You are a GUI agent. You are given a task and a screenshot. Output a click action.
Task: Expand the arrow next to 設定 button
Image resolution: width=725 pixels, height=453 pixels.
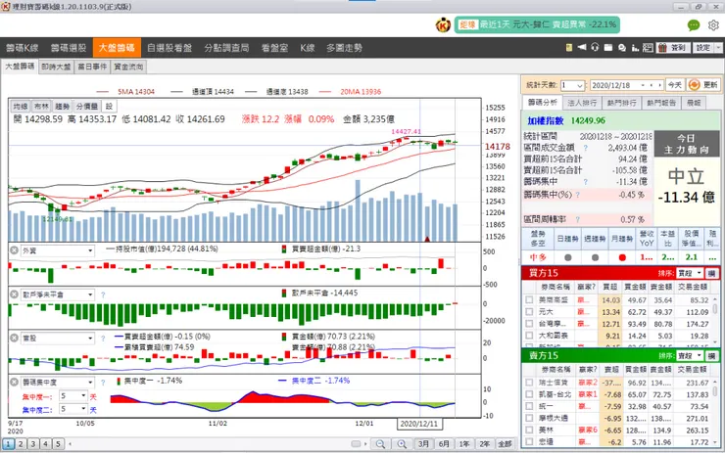point(718,48)
